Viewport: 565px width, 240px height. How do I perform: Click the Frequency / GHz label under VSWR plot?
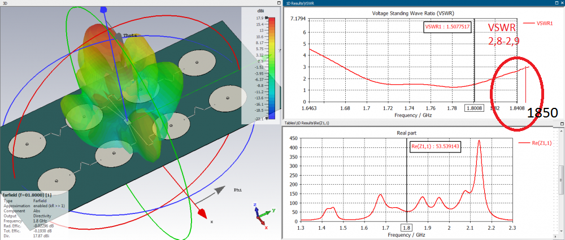[x=414, y=115]
